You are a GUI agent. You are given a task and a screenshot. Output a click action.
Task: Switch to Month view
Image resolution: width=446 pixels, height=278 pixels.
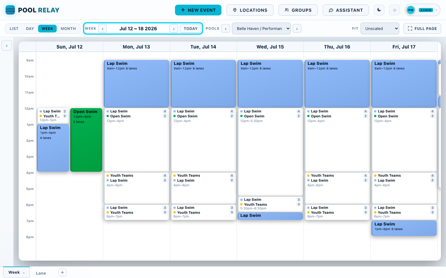(x=68, y=28)
